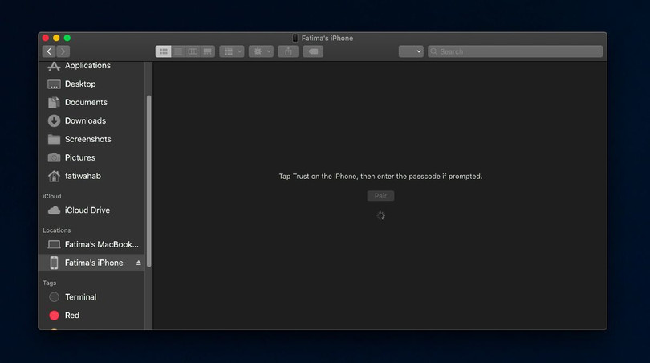
Task: Click the Tap Trust instruction text
Action: (380, 177)
